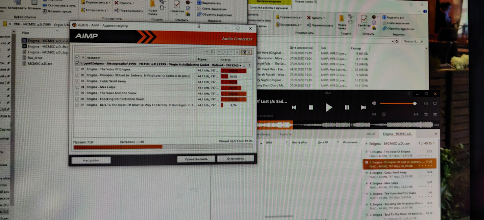Click the sorting options icon in converter toolbar
This screenshot has height=220, width=484.
click(247, 52)
